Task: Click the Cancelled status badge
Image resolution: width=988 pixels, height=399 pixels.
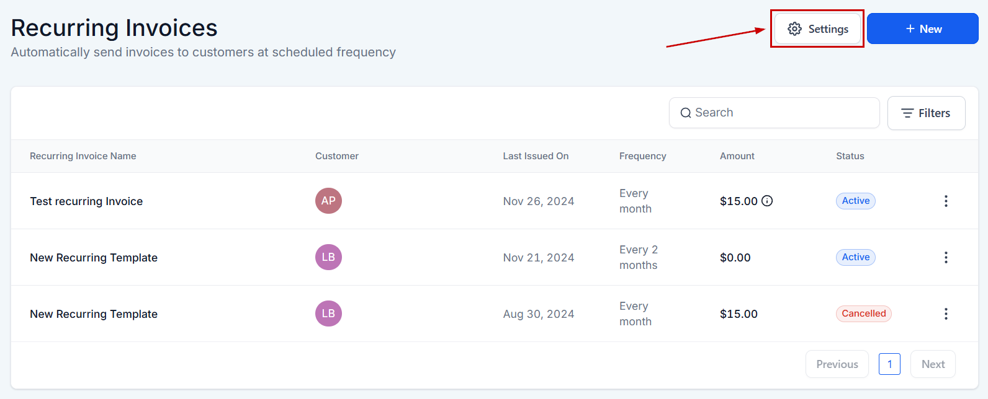Action: pos(863,313)
